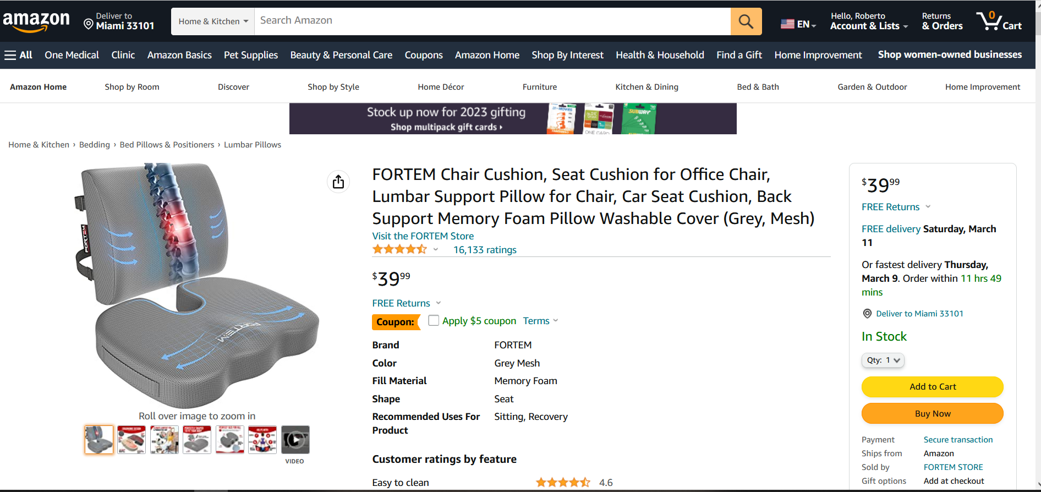Check the Apply $5 coupon checkbox
The width and height of the screenshot is (1041, 492).
click(x=434, y=320)
